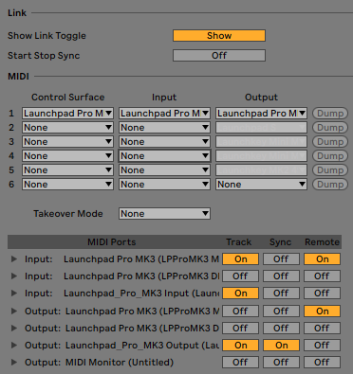The width and height of the screenshot is (353, 374).
Task: Open the row 1 Input dropdown
Action: (164, 114)
